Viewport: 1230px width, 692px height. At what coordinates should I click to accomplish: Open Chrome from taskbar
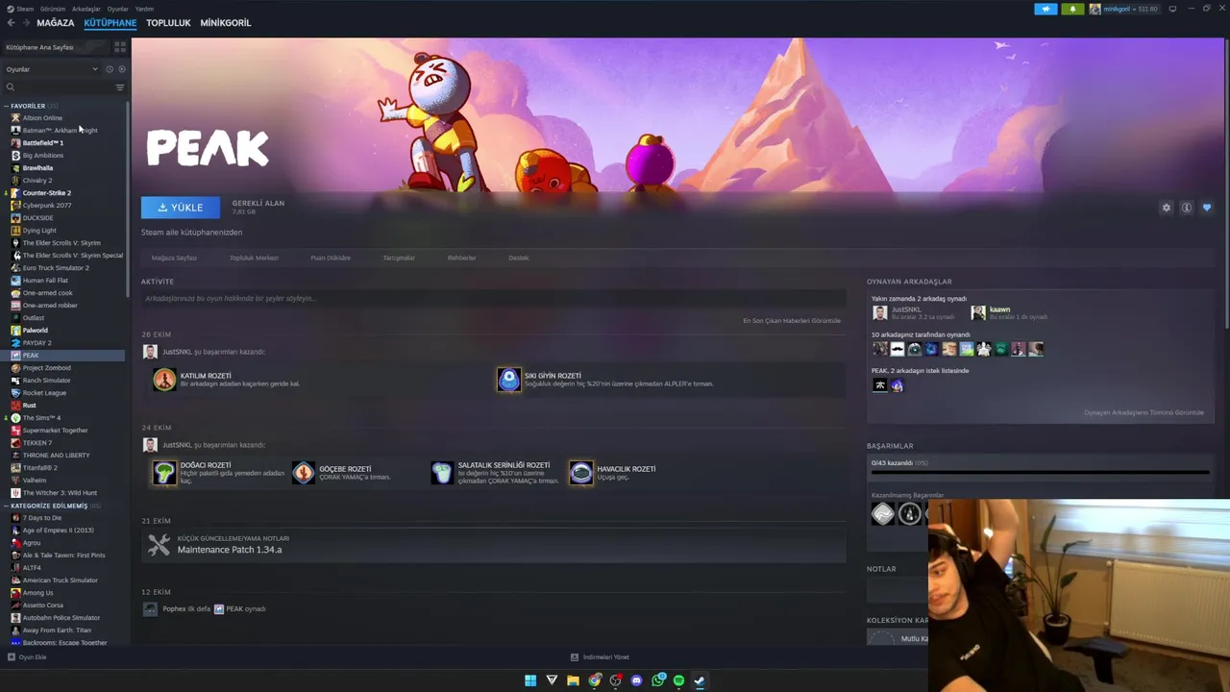[x=595, y=680]
